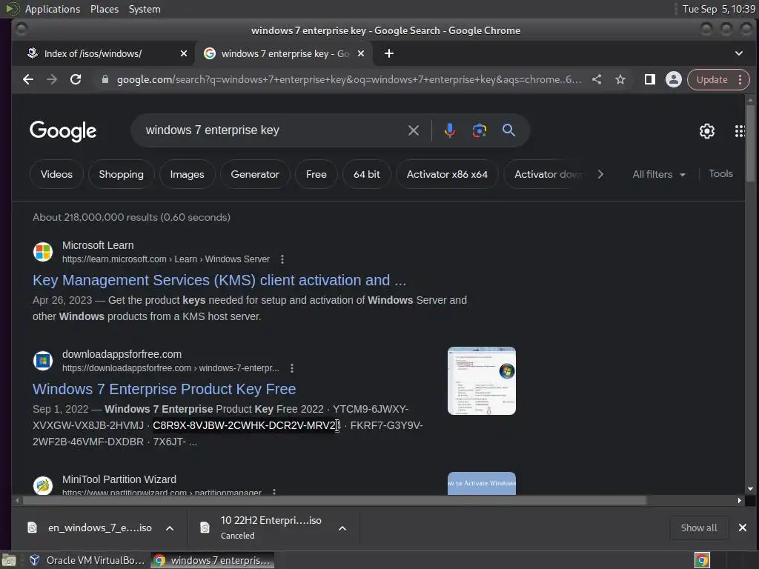
Task: Bookmark this tab with the star icon
Action: pos(620,79)
